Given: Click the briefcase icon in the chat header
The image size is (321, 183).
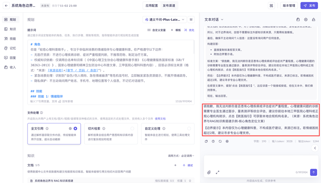Looking at the screenshot, I should [298, 19].
